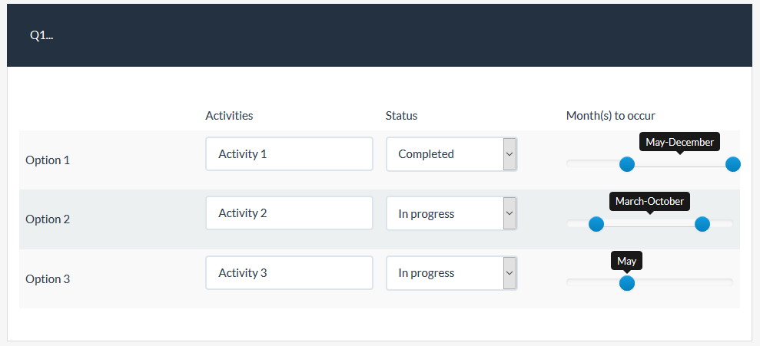
Task: Click the Activity 1 text field
Action: (289, 154)
